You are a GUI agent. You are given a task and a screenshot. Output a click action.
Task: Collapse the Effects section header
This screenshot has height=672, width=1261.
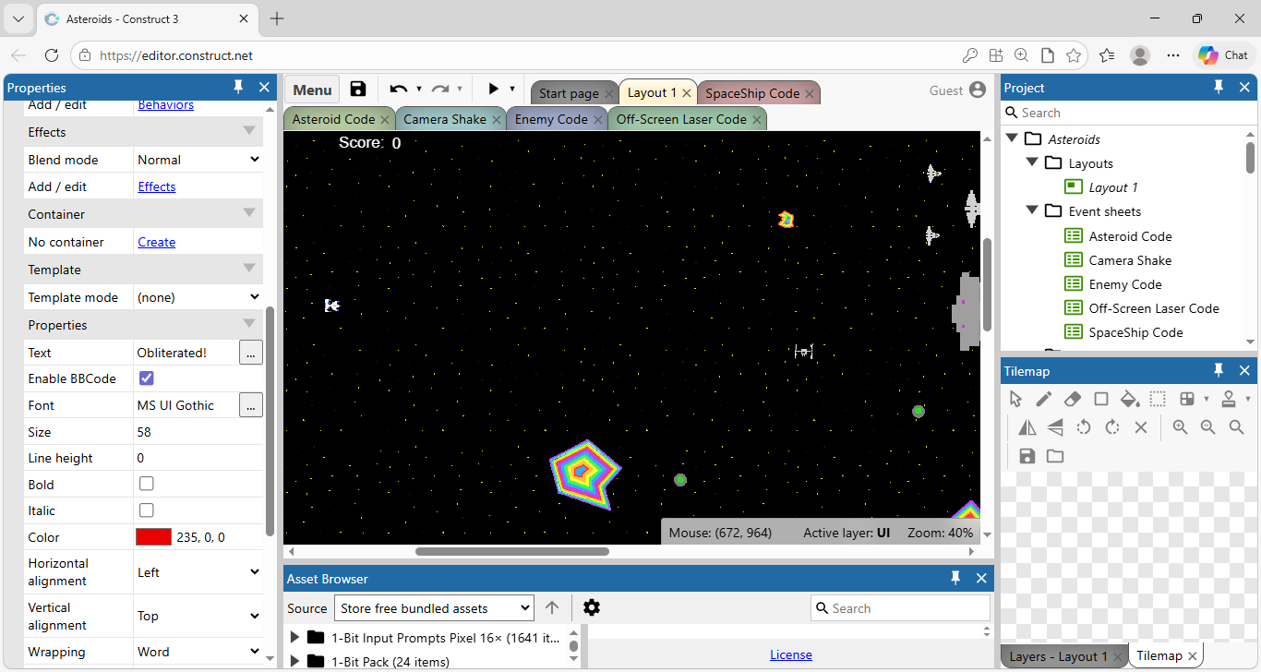point(249,131)
